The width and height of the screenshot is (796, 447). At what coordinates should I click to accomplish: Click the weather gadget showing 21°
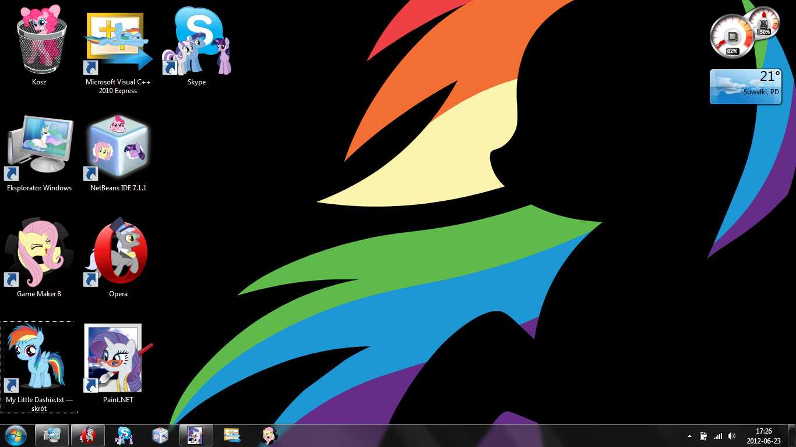click(745, 87)
